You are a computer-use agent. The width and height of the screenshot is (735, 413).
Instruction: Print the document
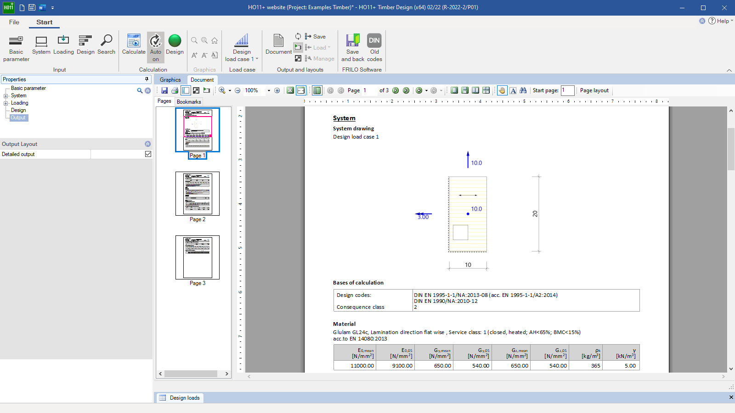coord(175,90)
